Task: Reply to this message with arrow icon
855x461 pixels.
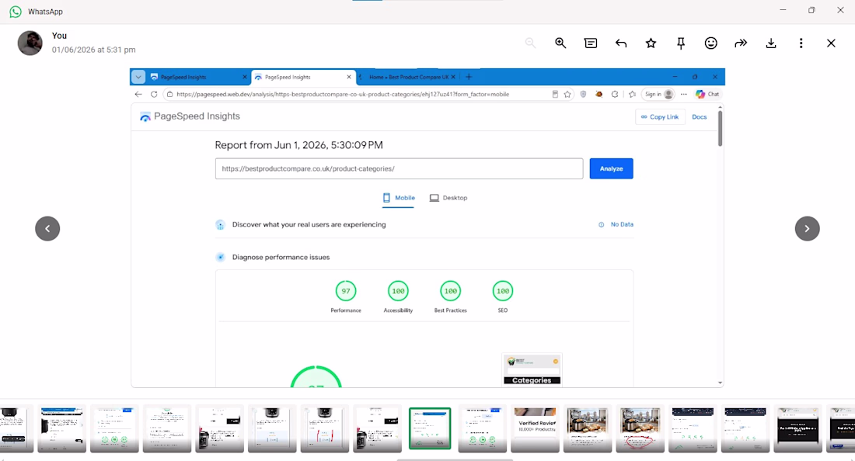Action: click(x=620, y=43)
